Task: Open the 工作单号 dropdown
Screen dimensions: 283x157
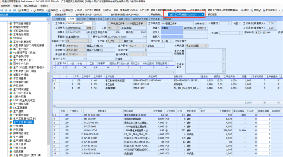Action: point(94,23)
